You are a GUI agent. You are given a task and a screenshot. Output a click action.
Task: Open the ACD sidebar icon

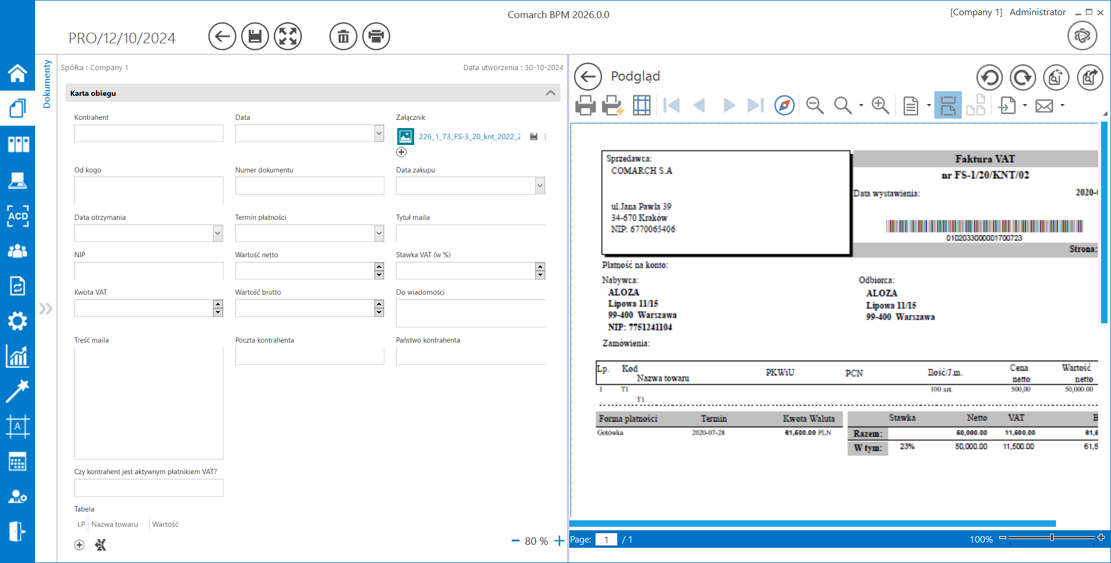click(x=18, y=216)
